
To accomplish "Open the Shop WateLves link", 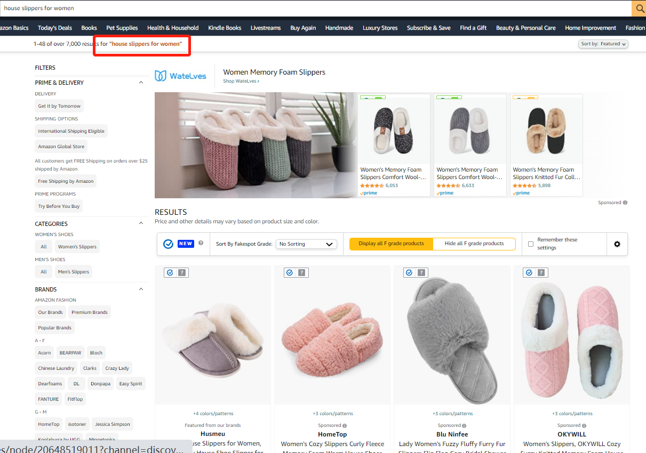I will coord(241,81).
